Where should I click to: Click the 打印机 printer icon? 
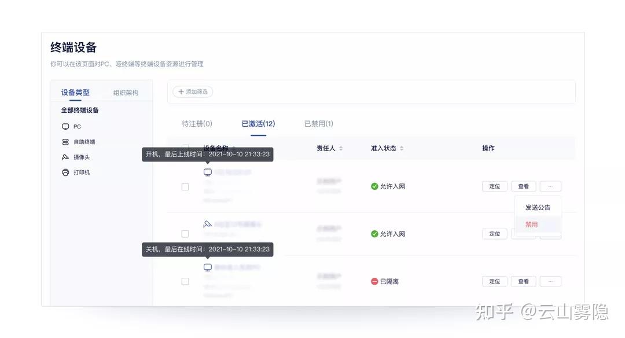(x=65, y=172)
